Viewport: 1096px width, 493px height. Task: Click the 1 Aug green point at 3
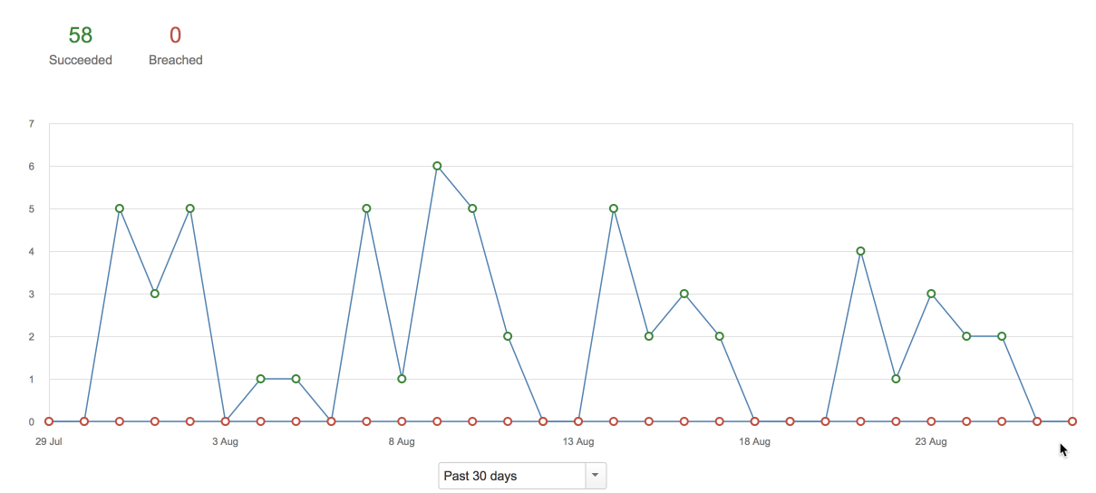point(155,294)
